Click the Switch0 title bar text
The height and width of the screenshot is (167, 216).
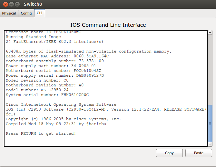(32, 5)
